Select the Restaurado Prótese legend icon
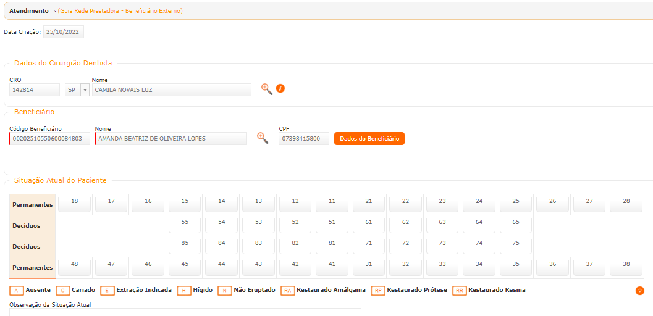The image size is (653, 316). click(377, 290)
